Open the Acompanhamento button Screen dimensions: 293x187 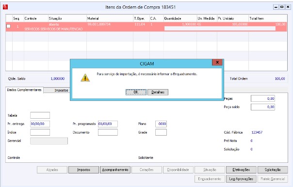point(115,170)
